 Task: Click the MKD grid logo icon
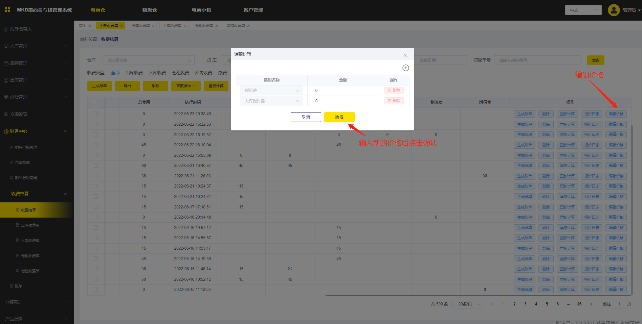point(7,10)
